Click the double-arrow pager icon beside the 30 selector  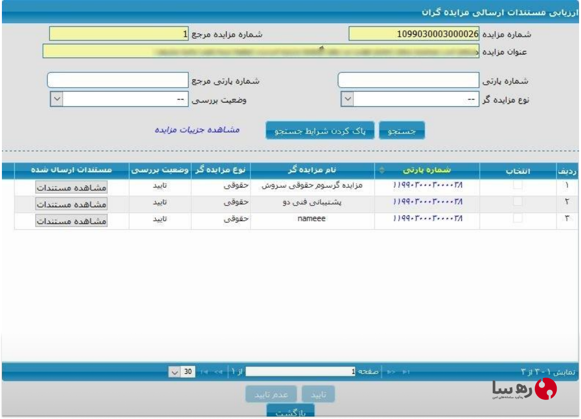click(219, 371)
